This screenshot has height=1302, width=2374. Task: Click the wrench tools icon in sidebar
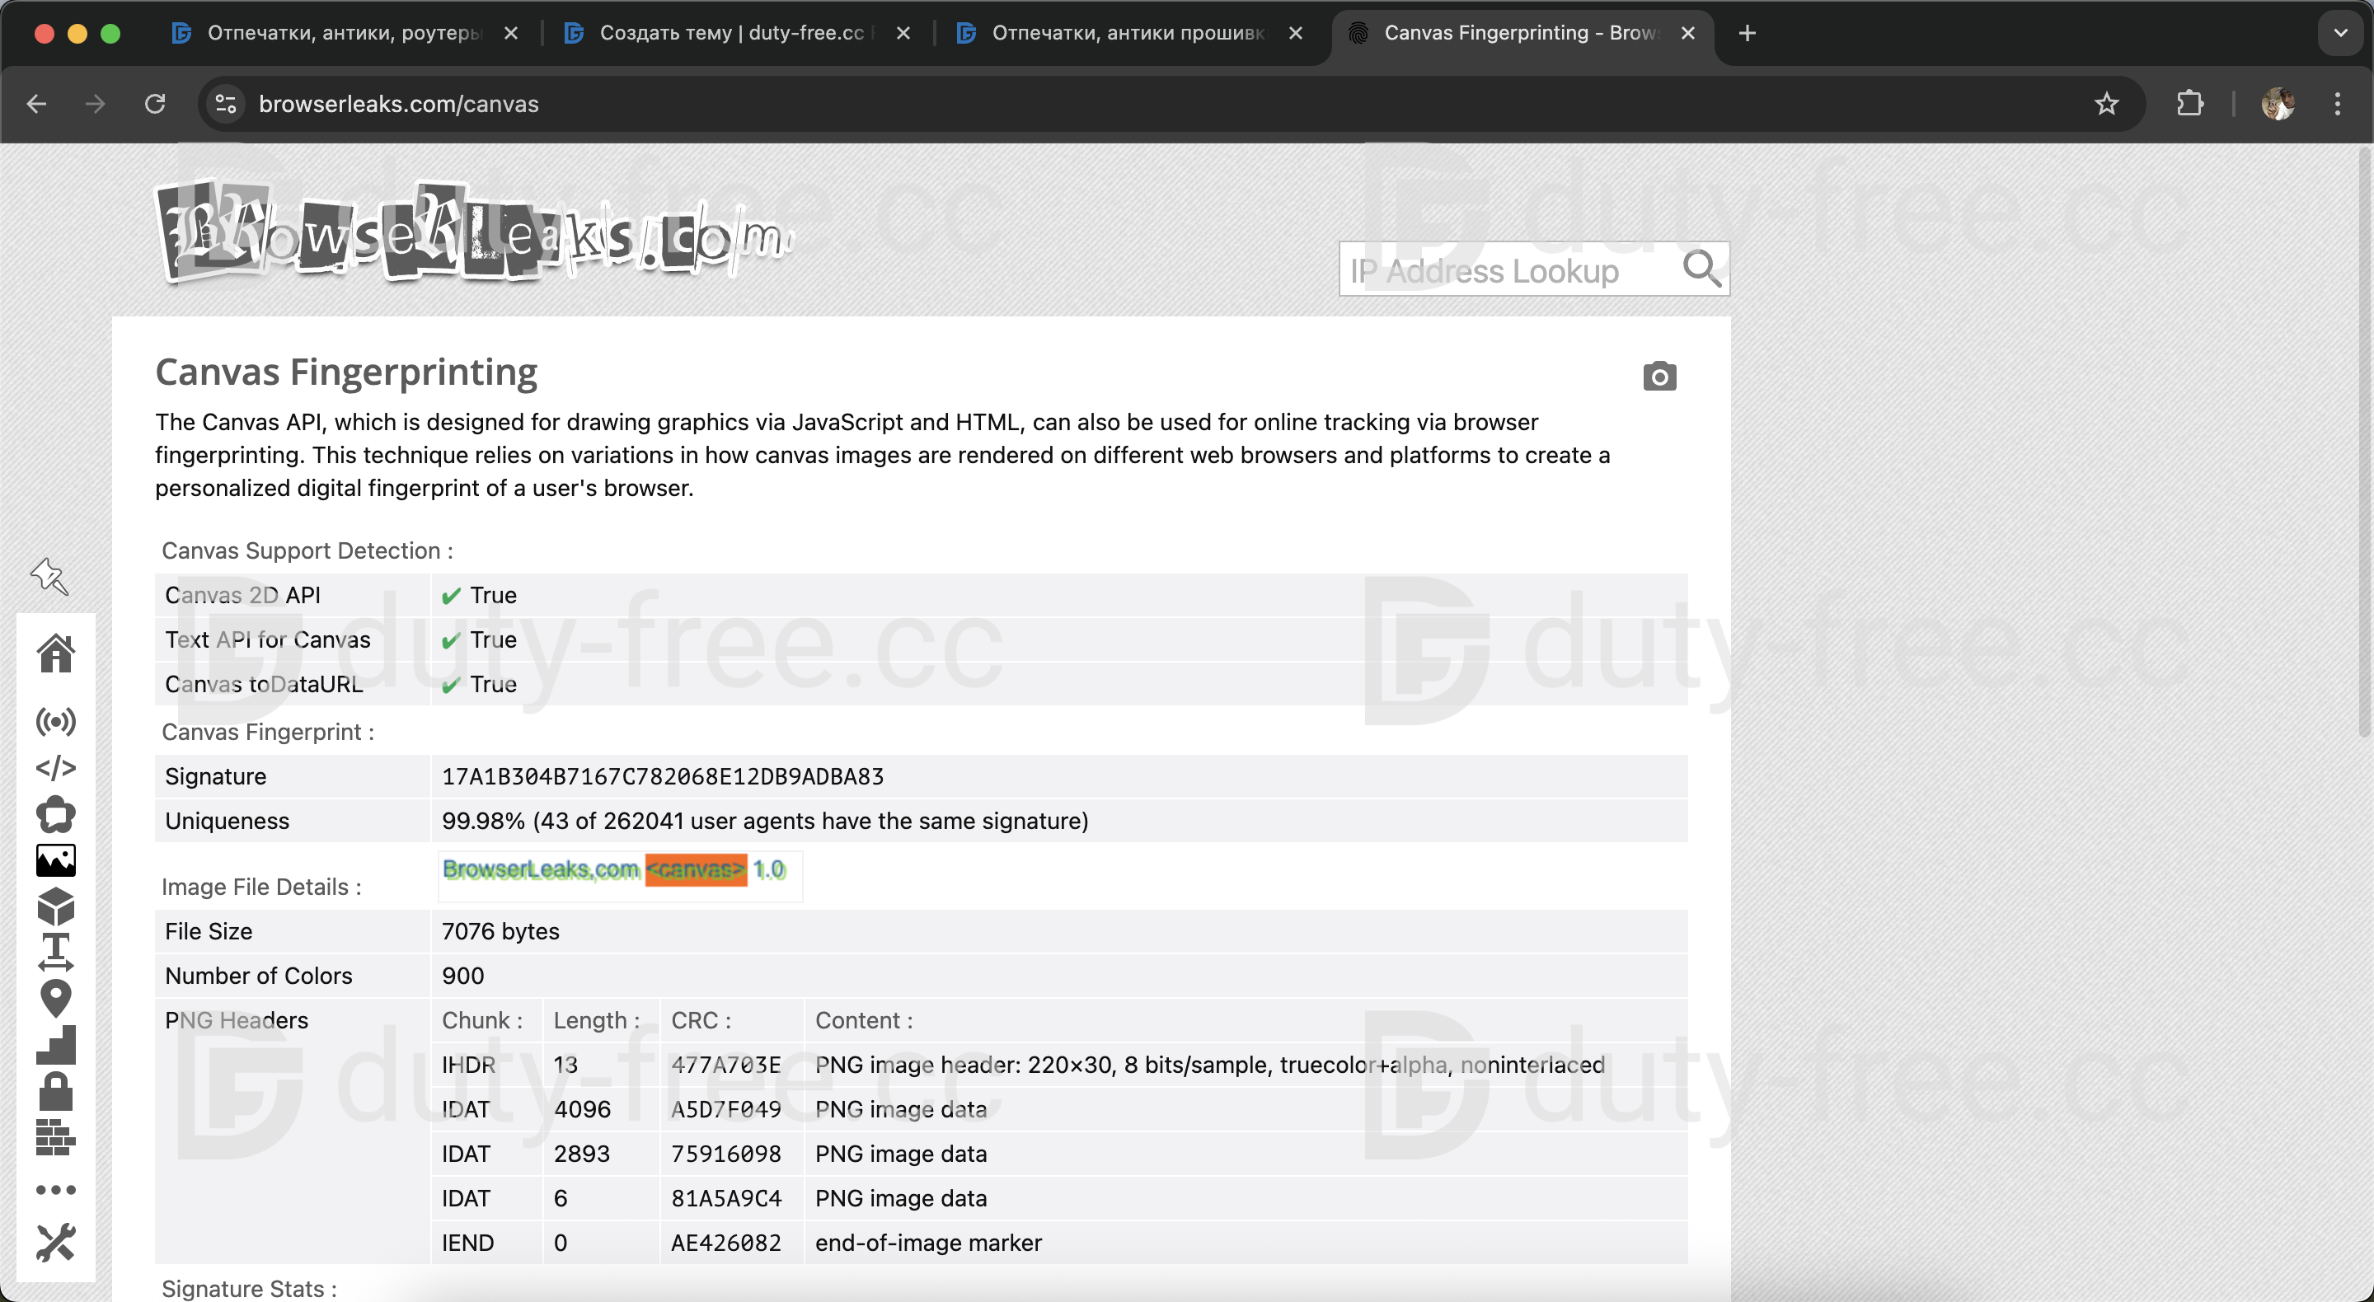55,1242
